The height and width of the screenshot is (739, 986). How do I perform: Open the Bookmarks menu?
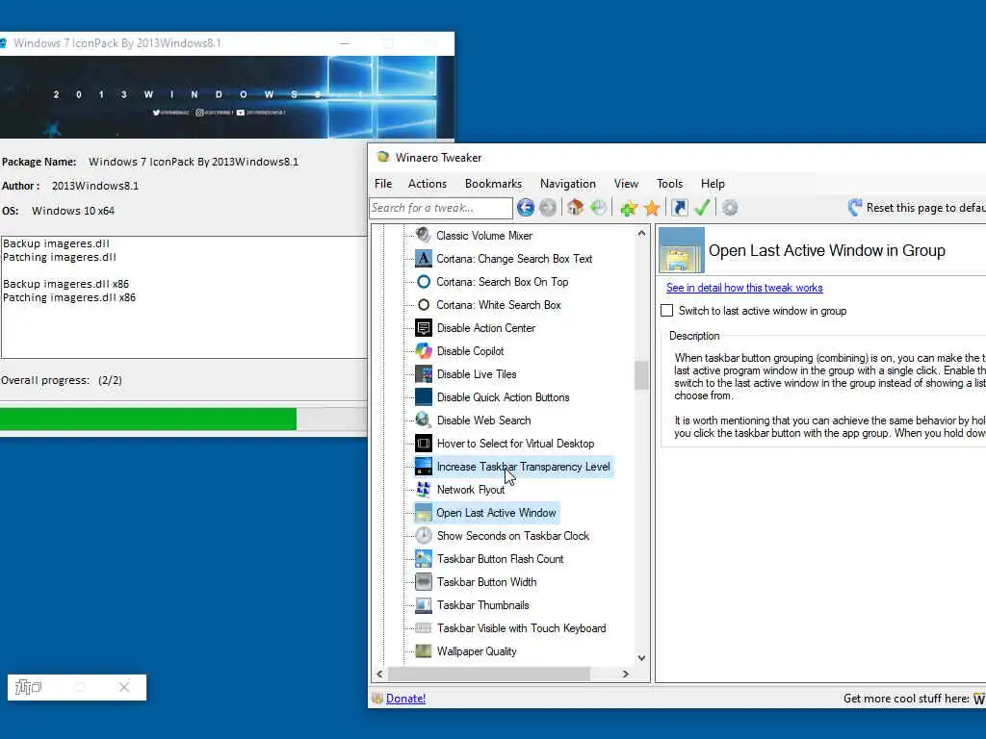click(x=493, y=184)
